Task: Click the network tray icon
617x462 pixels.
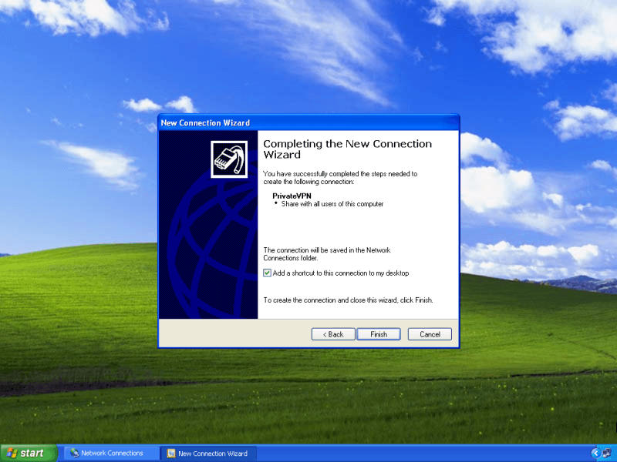Action: click(x=608, y=454)
